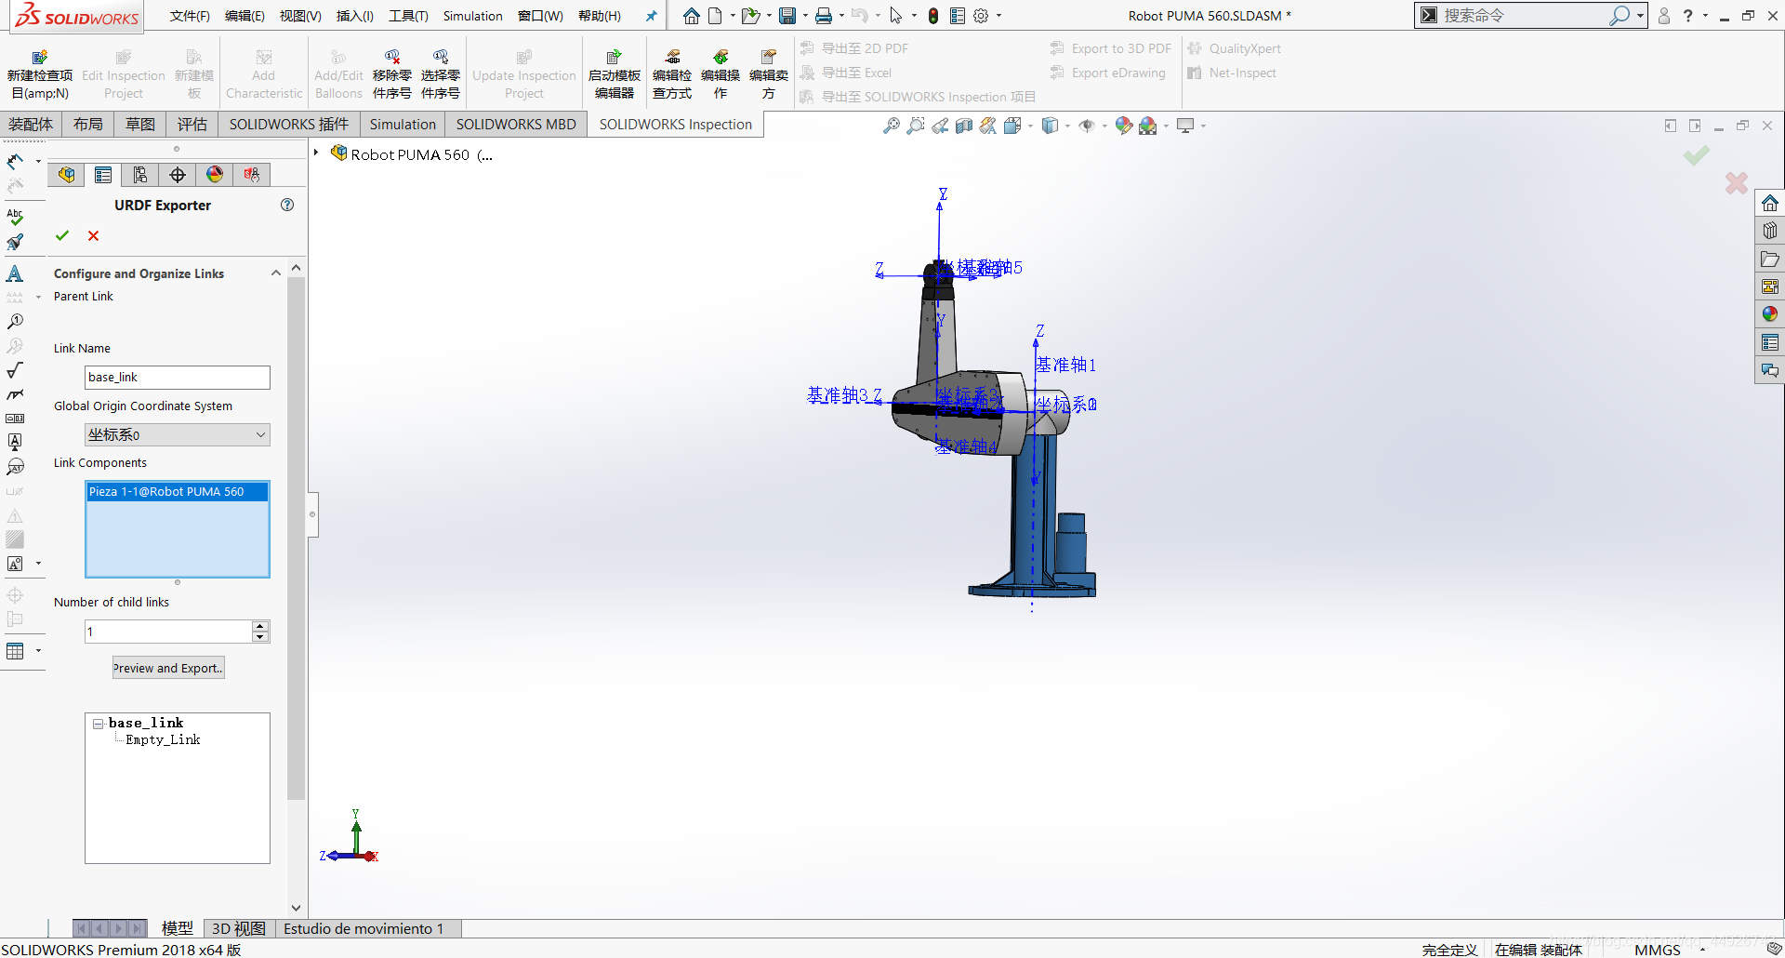Viewport: 1785px width, 958px height.
Task: Click green checkmark to accept URDF Exporter
Action: click(x=62, y=236)
